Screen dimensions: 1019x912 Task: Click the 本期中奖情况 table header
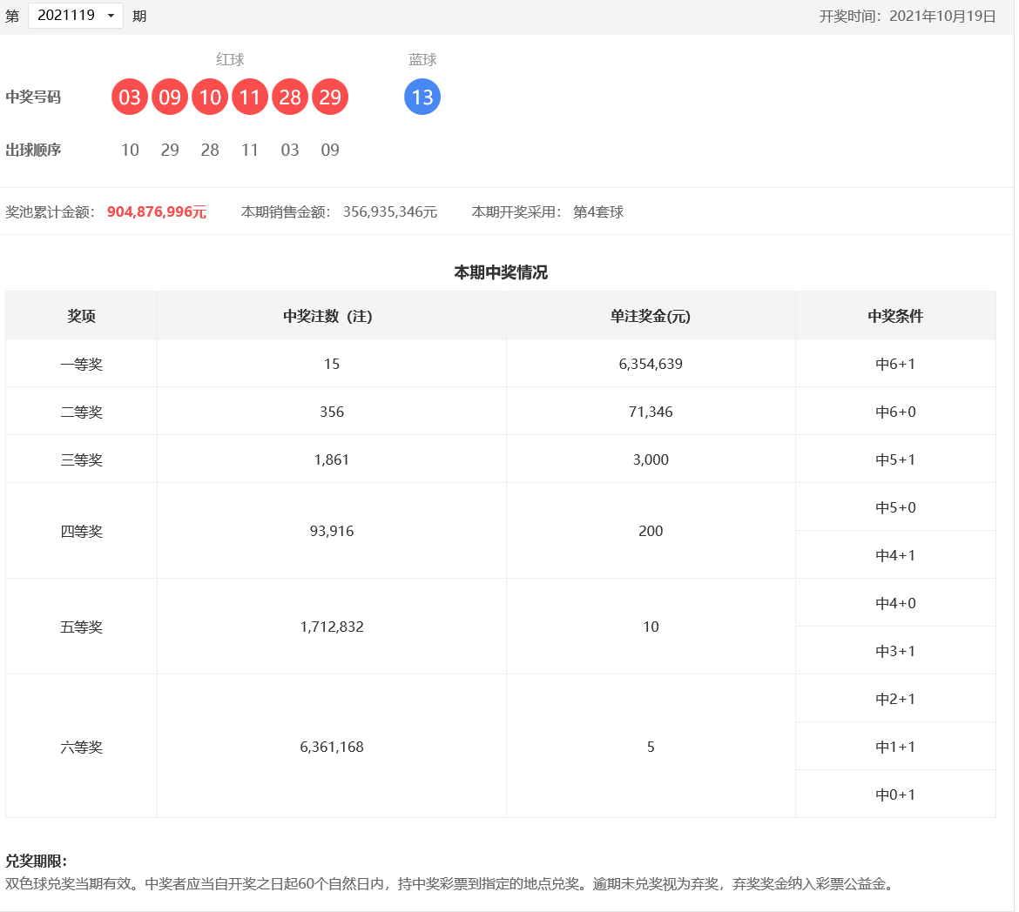(501, 271)
